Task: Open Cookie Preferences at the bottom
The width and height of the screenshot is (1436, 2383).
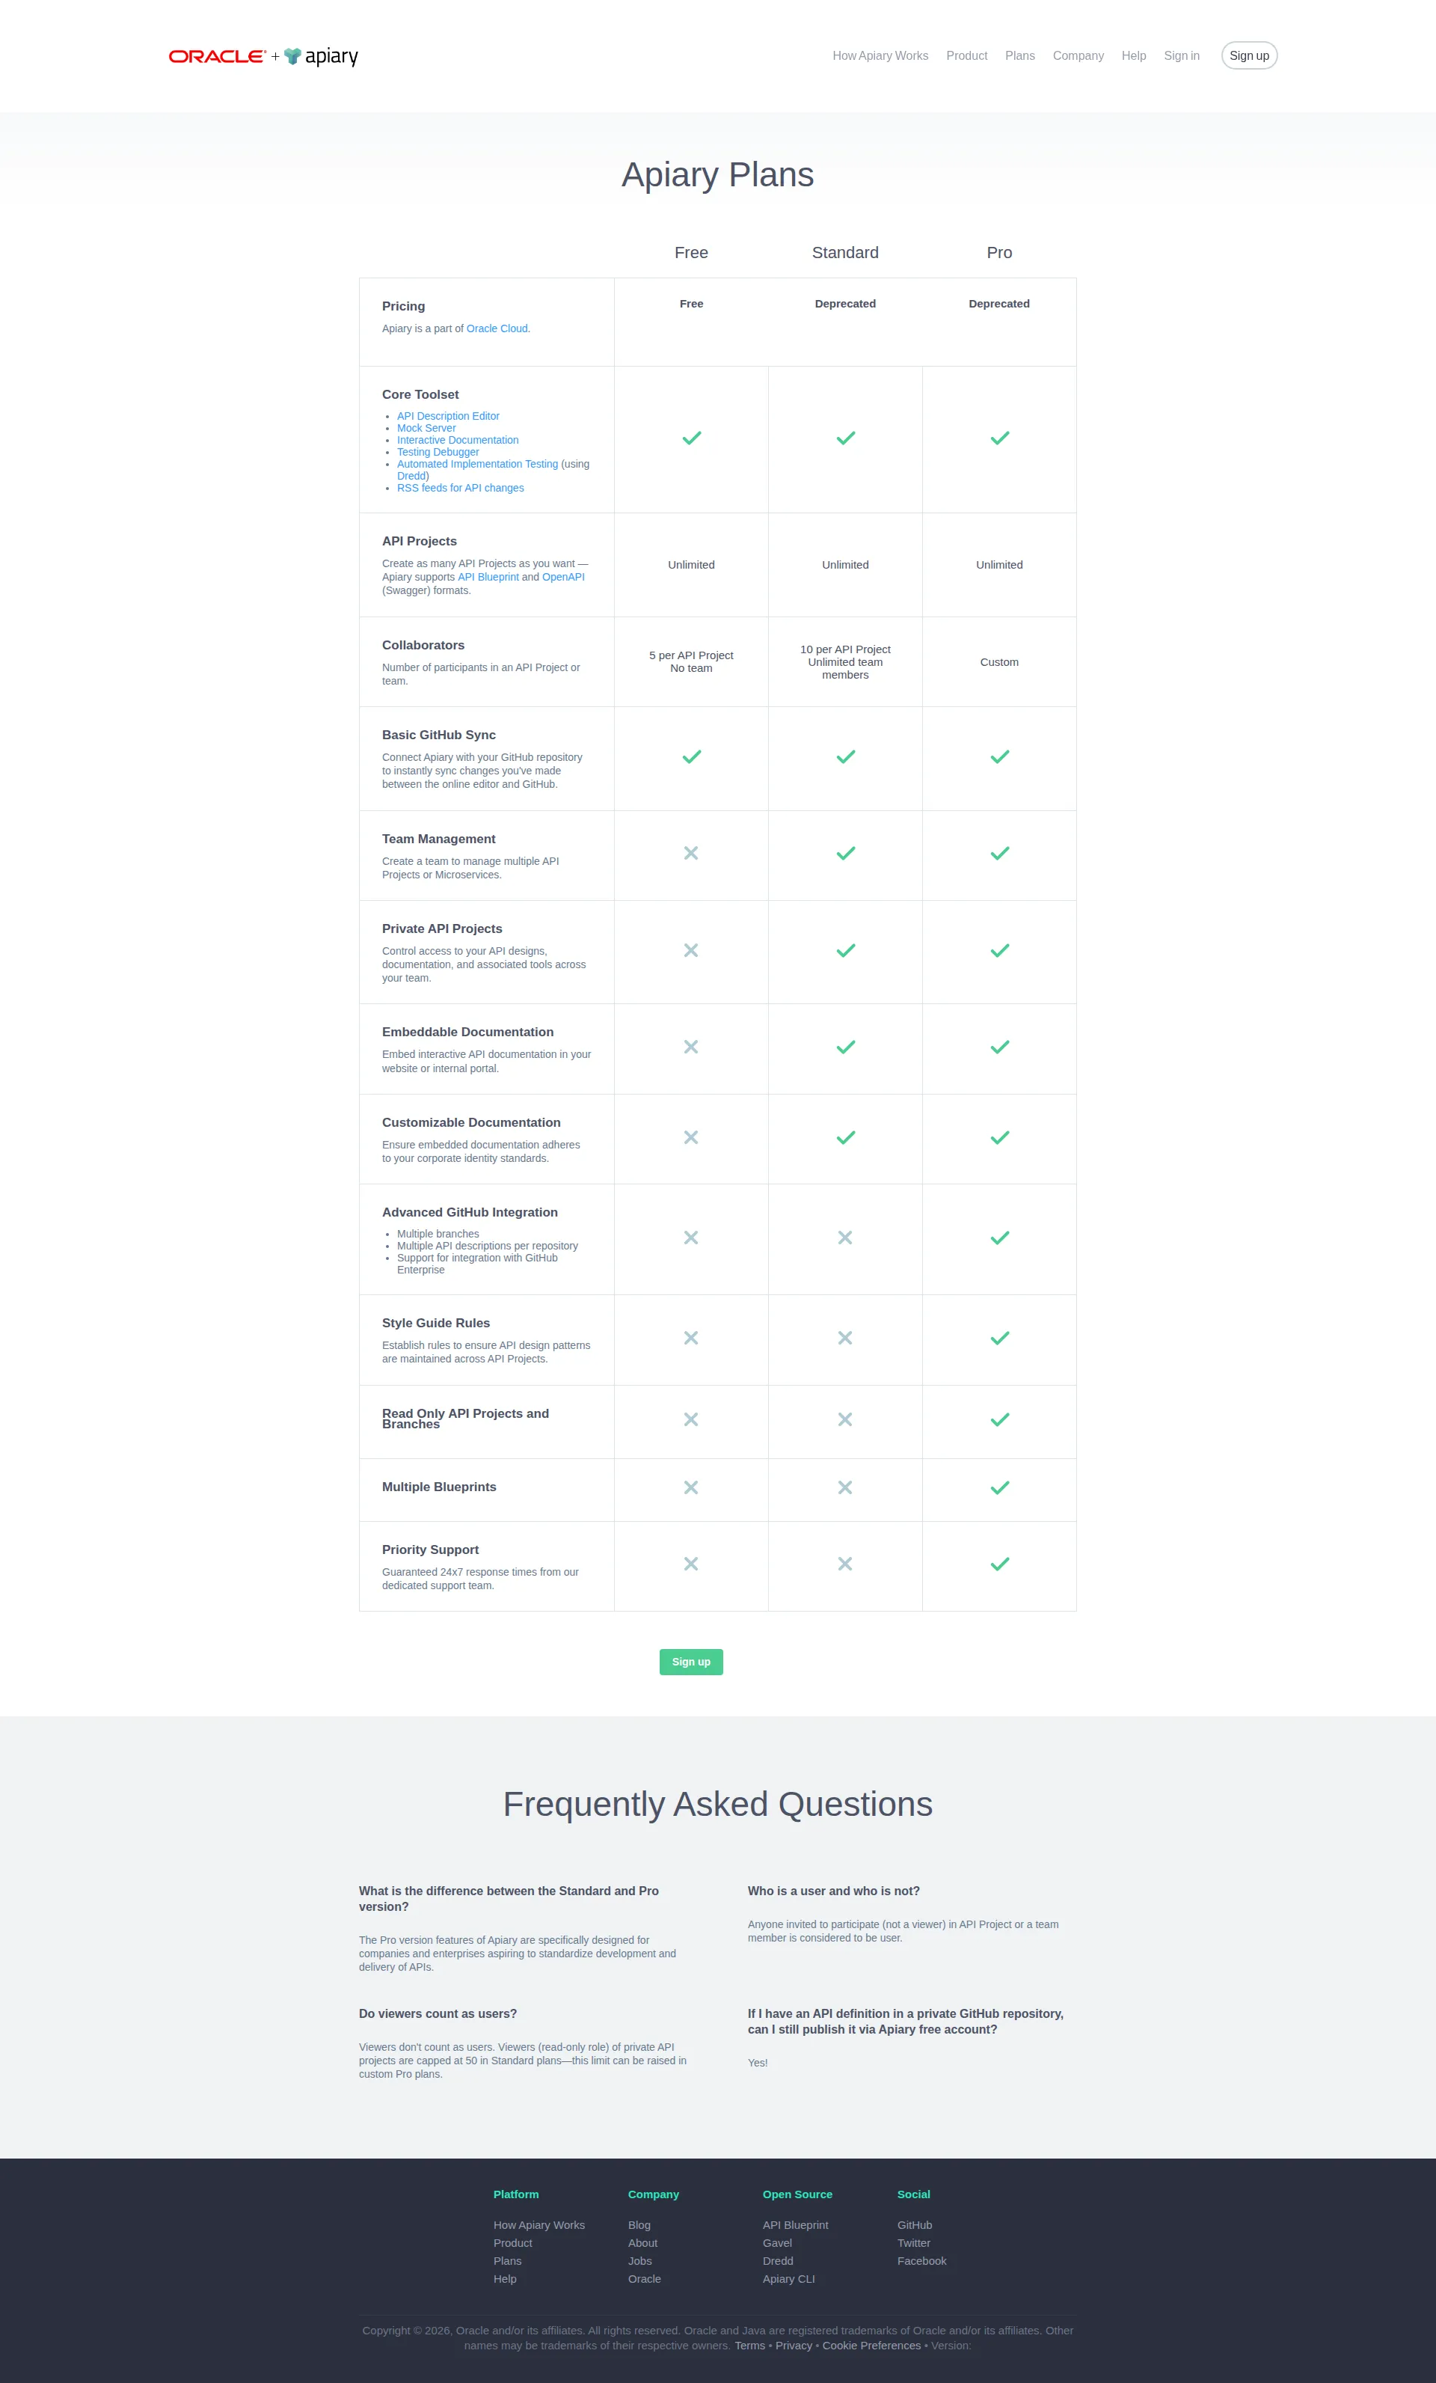Action: coord(871,2346)
